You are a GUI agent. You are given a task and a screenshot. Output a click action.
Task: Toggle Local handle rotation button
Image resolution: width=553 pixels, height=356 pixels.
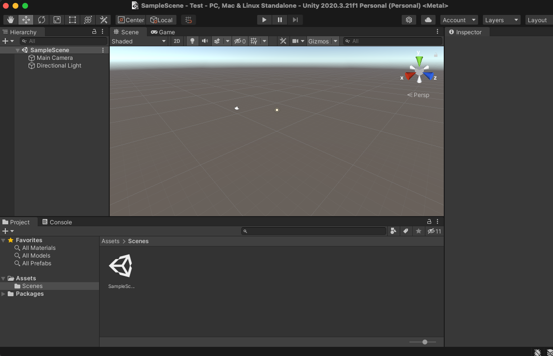[x=161, y=20]
